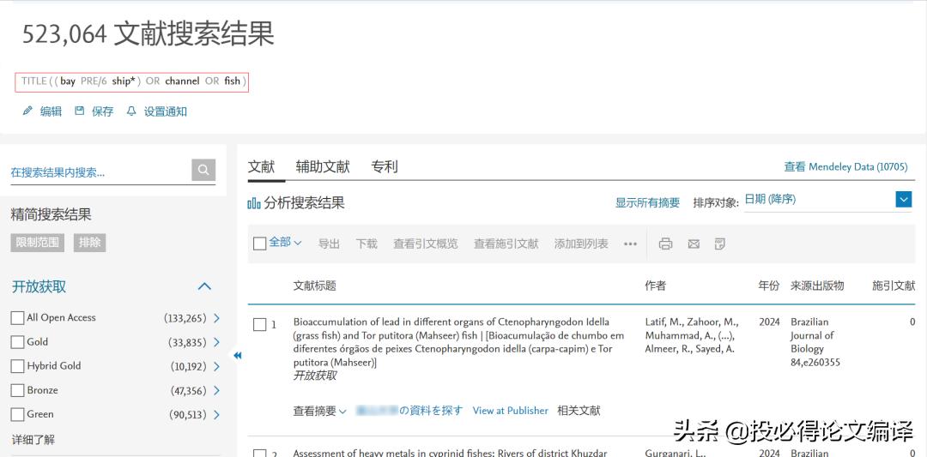Image resolution: width=927 pixels, height=457 pixels.
Task: Enable the All Open Access filter
Action: click(x=17, y=317)
